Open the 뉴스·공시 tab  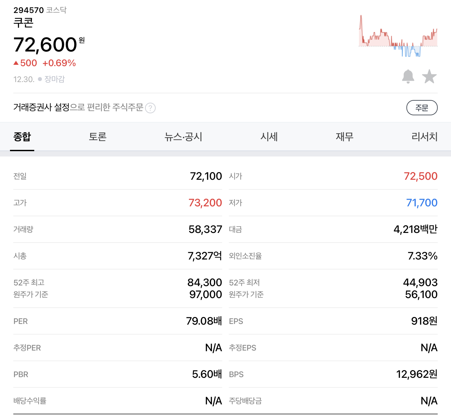tap(183, 137)
